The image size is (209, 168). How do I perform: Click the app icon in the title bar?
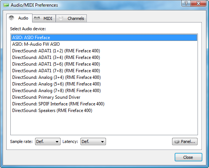click(x=6, y=5)
